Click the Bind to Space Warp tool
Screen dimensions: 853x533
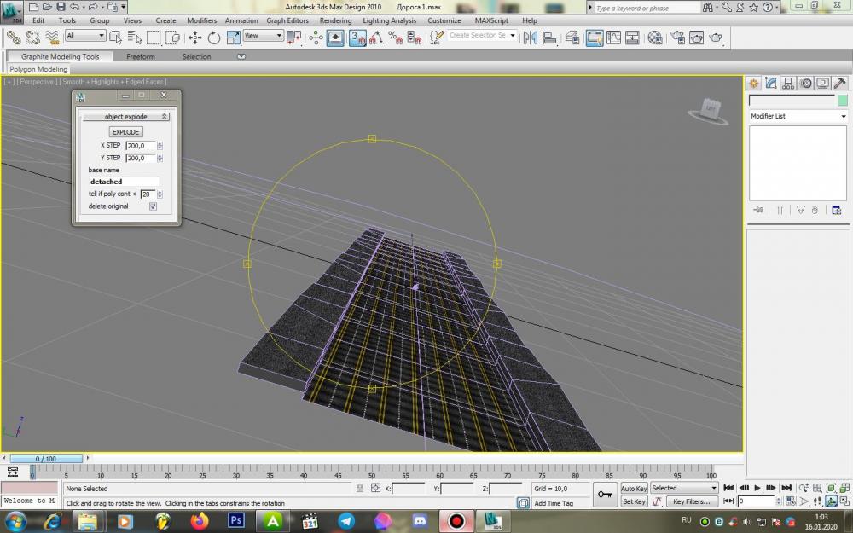click(x=52, y=37)
